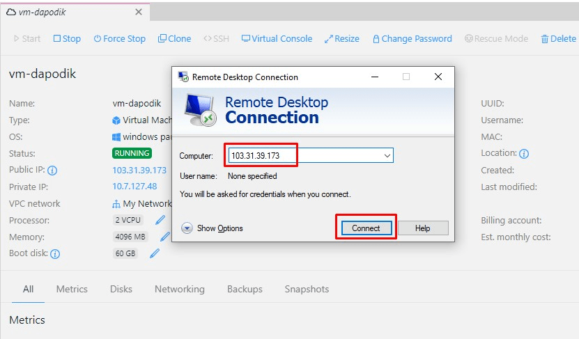Click the Public IP info icon
The width and height of the screenshot is (579, 339).
click(x=52, y=171)
